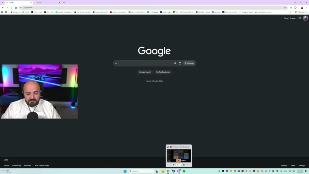Show more bookmarks with the overflow chevron

pos(290,12)
